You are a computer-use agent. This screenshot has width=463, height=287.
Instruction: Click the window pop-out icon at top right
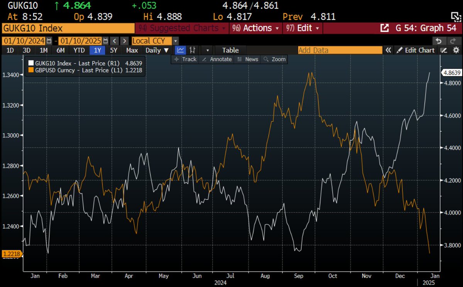[456, 16]
